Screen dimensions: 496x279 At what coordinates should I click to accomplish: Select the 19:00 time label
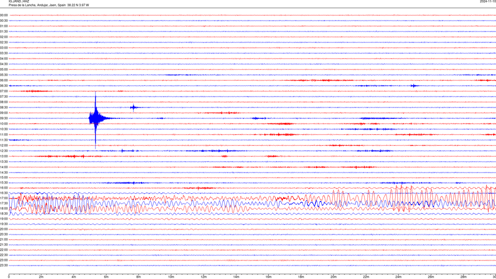click(4, 219)
